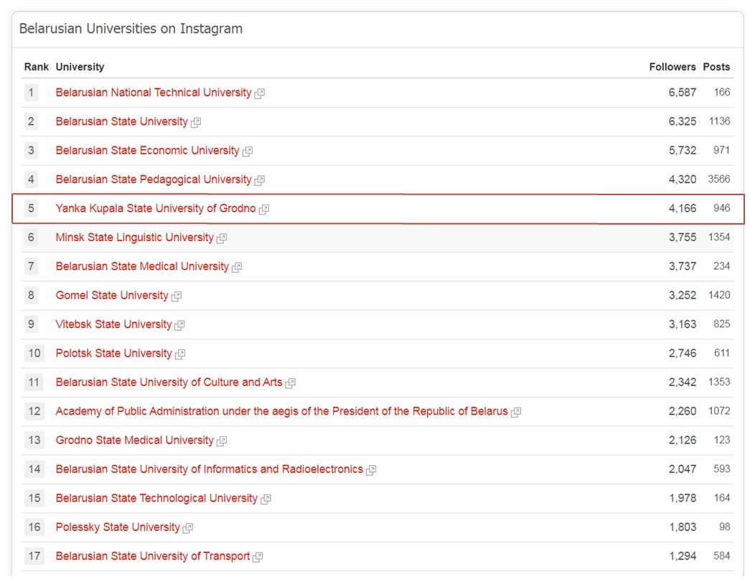Open the Minsk State Linguistic University link

tap(134, 238)
